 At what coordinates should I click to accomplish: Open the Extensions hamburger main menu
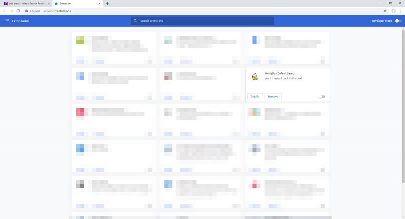click(x=7, y=21)
